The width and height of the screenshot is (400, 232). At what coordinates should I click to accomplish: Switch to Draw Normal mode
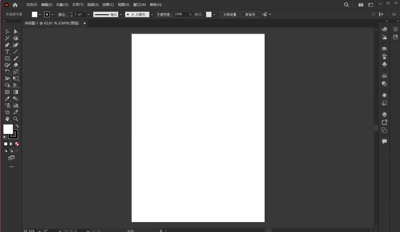click(6, 151)
